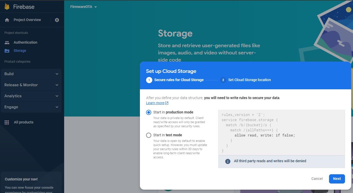This screenshot has height=193, width=353.
Task: Expand the Release & Monitor category
Action: click(31, 85)
